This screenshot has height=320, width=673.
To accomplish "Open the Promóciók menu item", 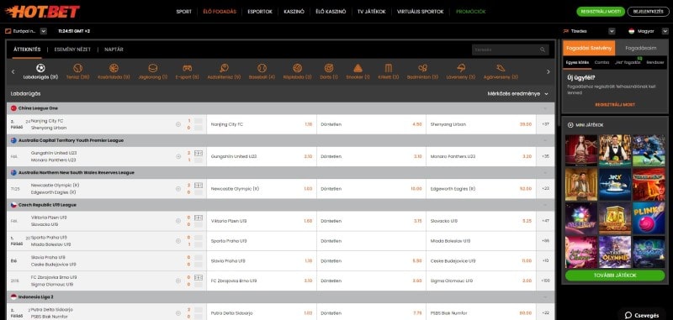I will coord(471,12).
